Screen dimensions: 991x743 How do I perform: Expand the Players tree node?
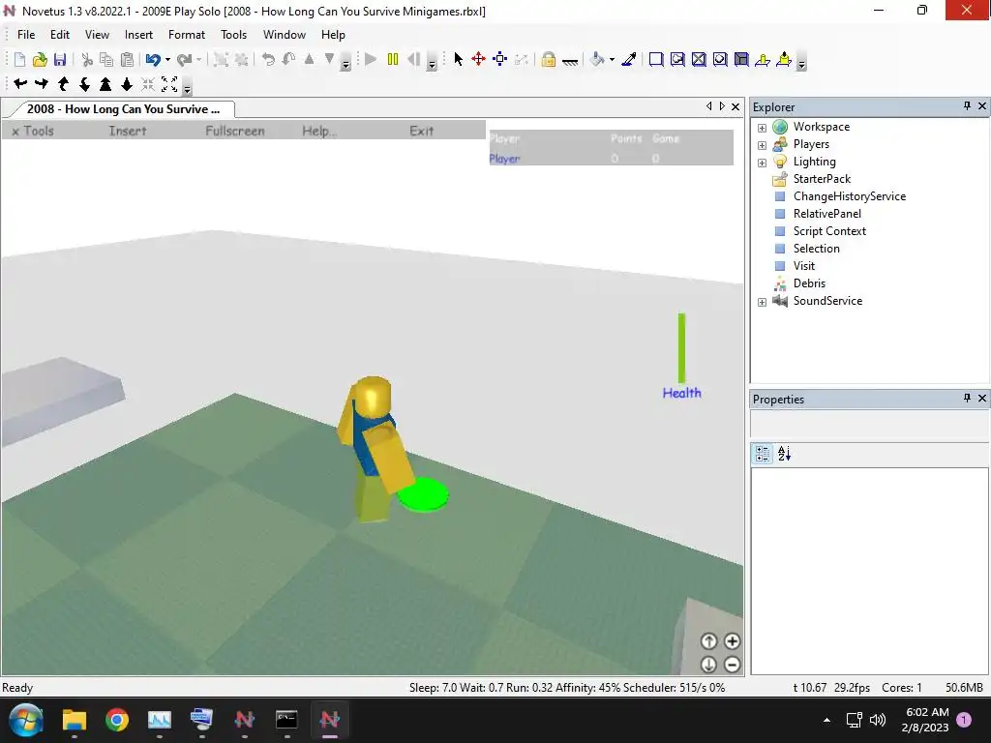pos(763,145)
